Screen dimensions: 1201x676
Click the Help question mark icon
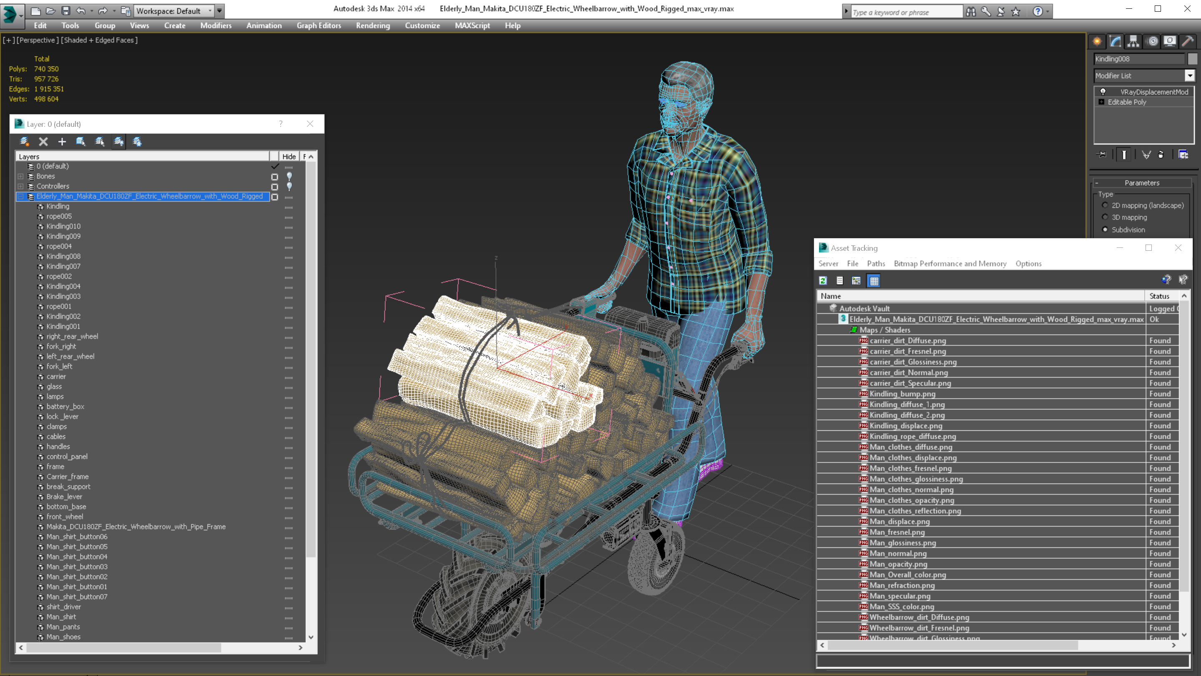tap(1038, 11)
